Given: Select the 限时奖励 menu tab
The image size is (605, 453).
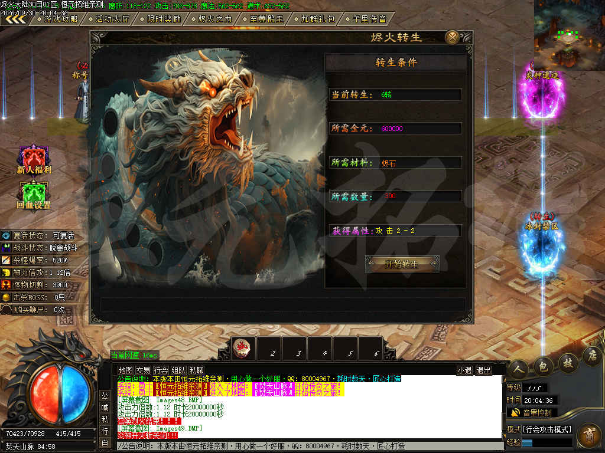Looking at the screenshot, I should (161, 19).
